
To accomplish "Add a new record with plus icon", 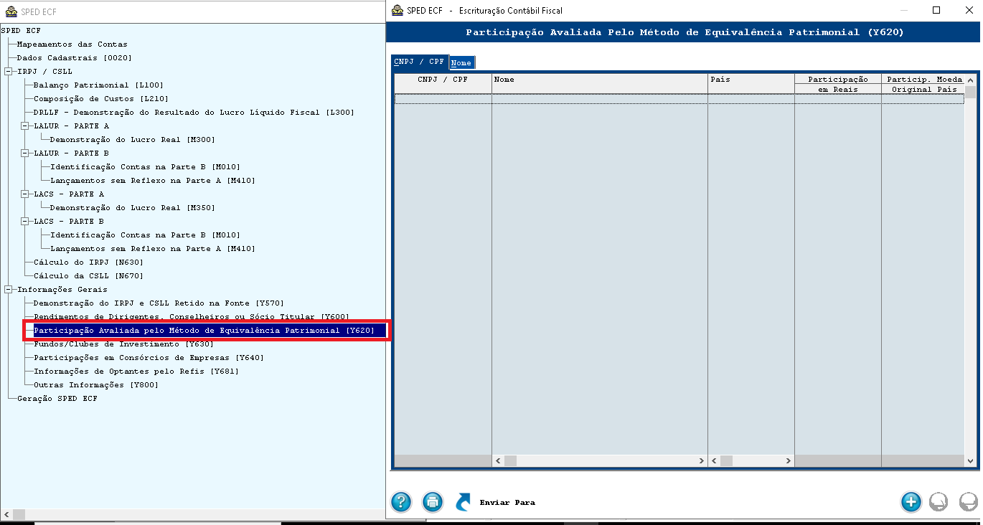I will [x=911, y=502].
